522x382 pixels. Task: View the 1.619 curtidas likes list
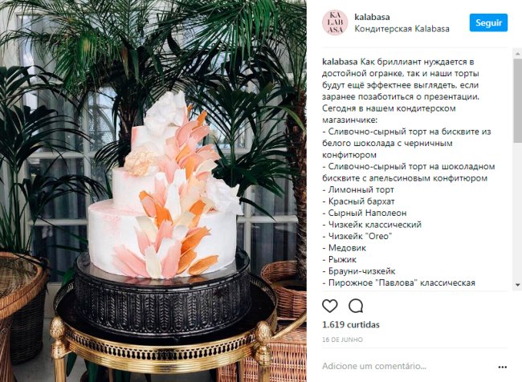[351, 325]
